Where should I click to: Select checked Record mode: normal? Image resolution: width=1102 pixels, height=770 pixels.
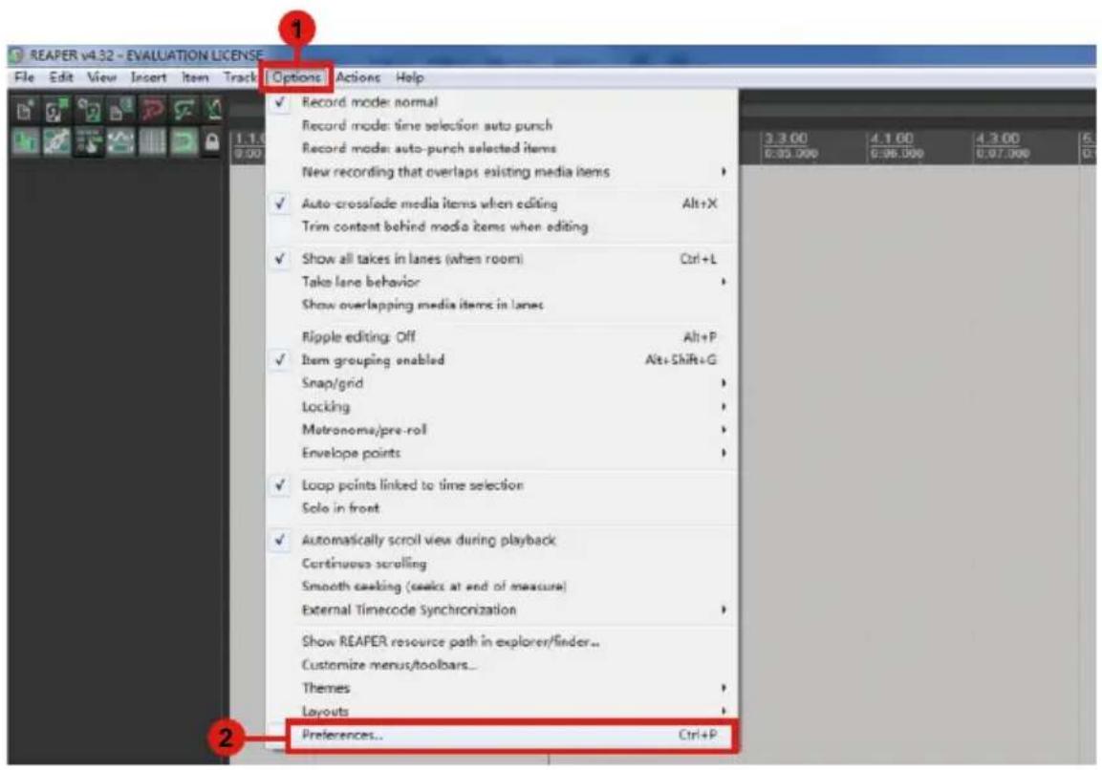click(502, 102)
